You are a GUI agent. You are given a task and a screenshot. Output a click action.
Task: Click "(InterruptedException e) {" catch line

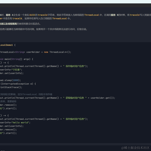pyautogui.click(x=18, y=84)
